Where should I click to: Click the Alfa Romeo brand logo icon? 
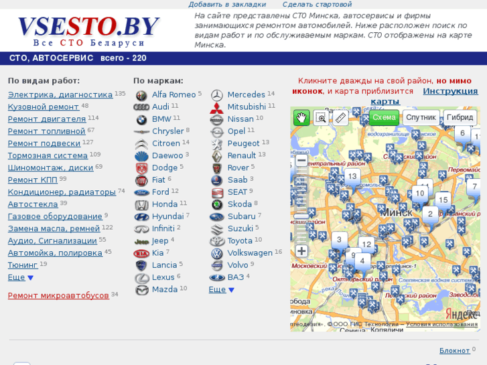pos(141,95)
